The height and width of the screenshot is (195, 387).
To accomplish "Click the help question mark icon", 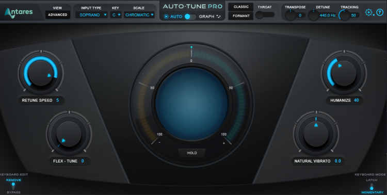I will (x=380, y=12).
